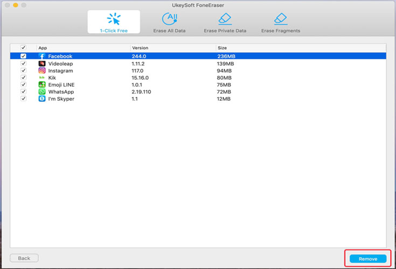This screenshot has width=396, height=269.
Task: Click version 244.0 in Facebook row
Action: tap(139, 56)
